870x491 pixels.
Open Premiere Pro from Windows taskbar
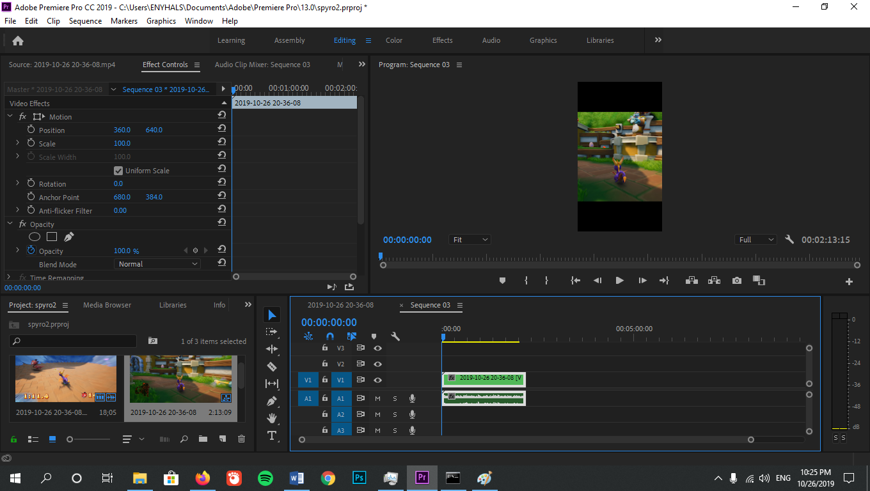click(422, 478)
